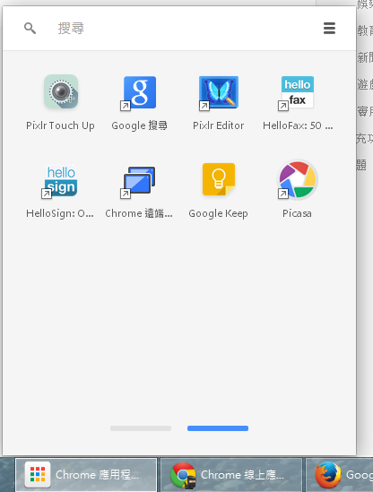Click the Pixlr Editor label text
The image size is (373, 492).
[x=218, y=125]
